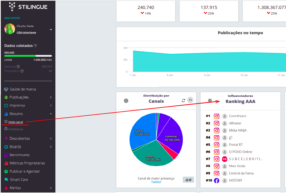
Task: Click the Twitter link under Canal de maior presença
Action: click(x=156, y=182)
